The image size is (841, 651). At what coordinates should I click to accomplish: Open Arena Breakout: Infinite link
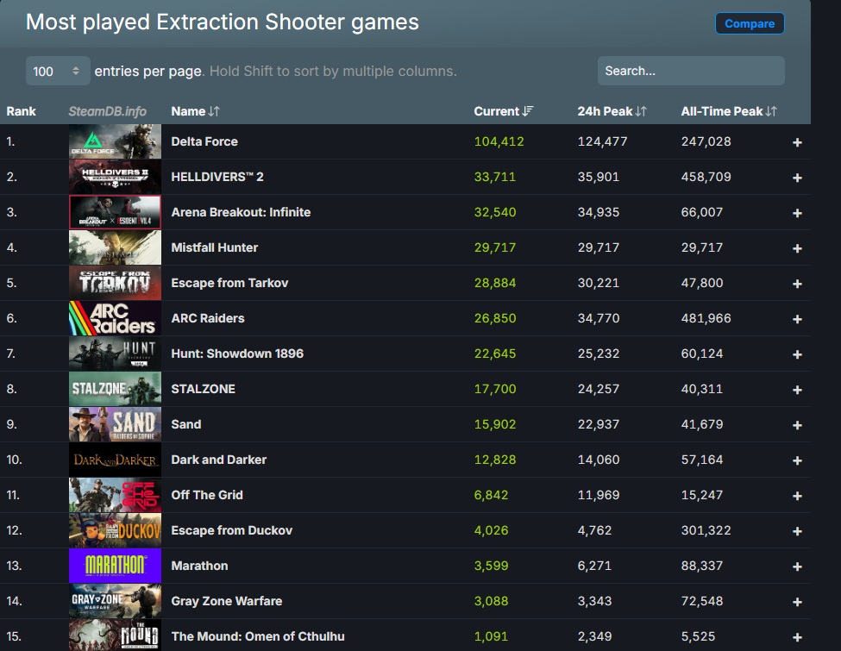(241, 212)
